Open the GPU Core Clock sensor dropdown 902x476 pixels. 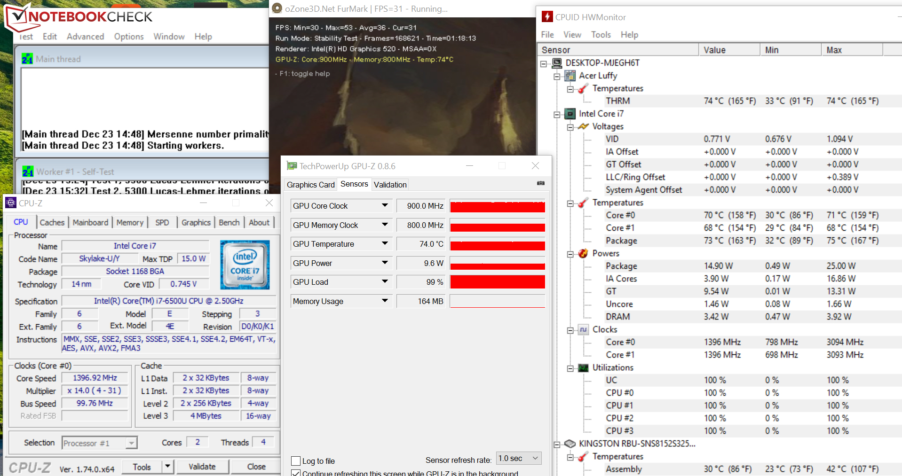point(385,205)
